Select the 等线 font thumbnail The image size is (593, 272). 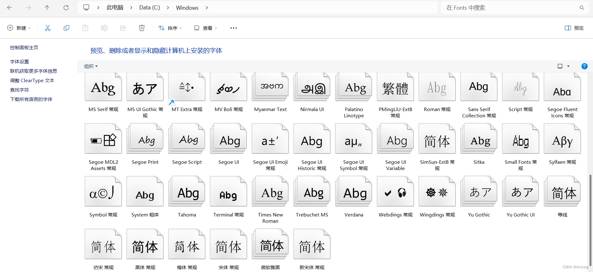(x=562, y=191)
